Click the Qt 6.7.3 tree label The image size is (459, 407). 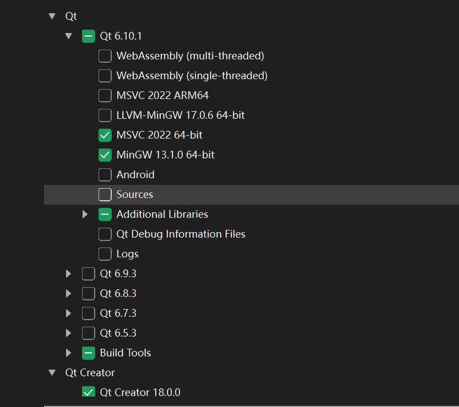tap(118, 313)
